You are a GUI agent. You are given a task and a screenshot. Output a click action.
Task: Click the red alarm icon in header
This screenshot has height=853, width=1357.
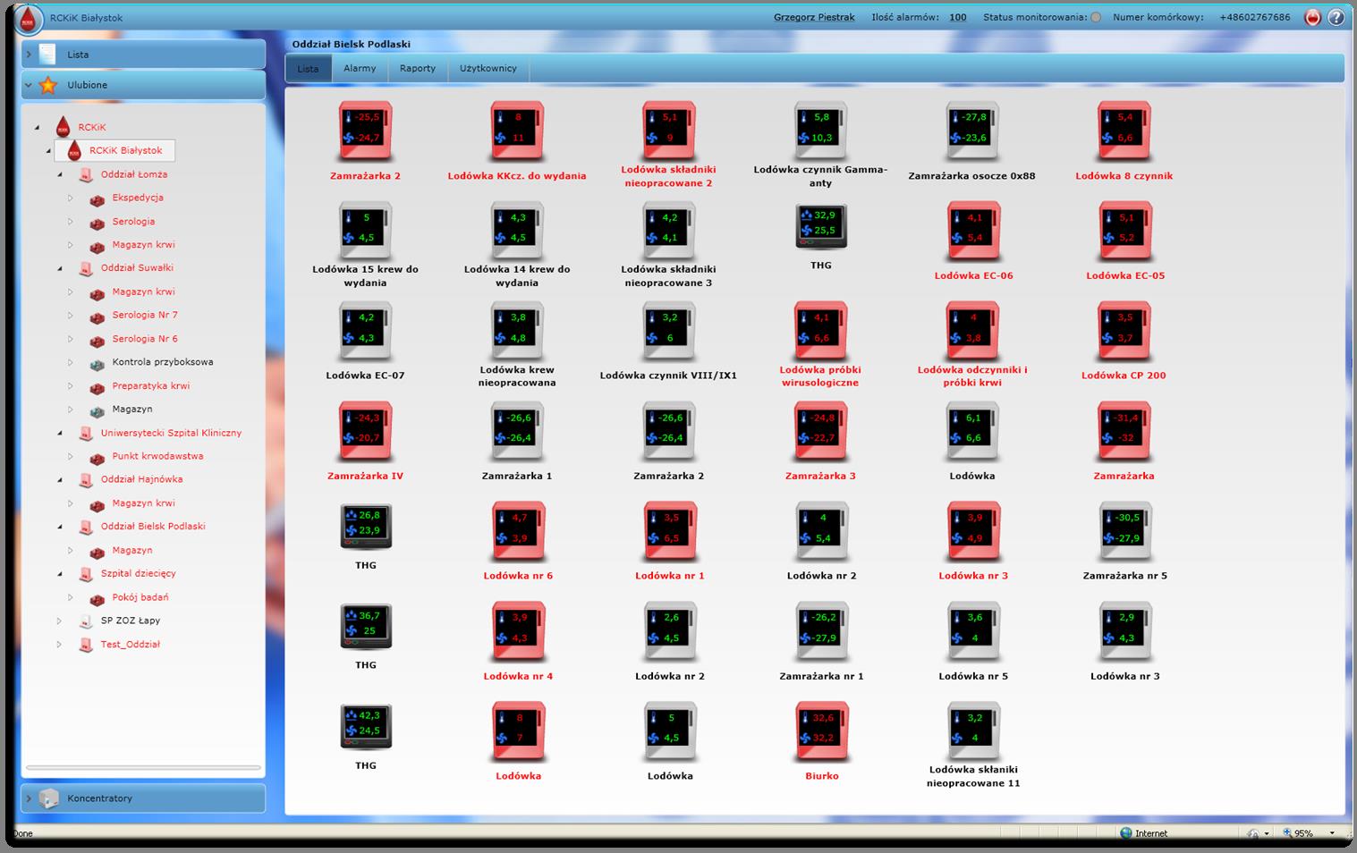(1312, 18)
